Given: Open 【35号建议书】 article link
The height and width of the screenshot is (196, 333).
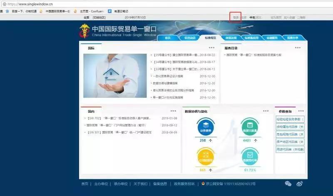Looking at the screenshot, I should [x=175, y=55].
